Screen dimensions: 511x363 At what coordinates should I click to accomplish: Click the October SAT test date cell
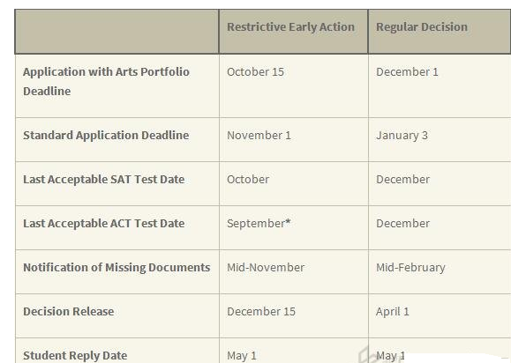pos(248,180)
